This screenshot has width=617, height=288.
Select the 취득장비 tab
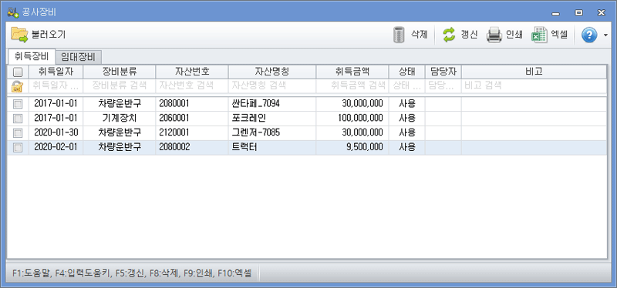pyautogui.click(x=32, y=56)
